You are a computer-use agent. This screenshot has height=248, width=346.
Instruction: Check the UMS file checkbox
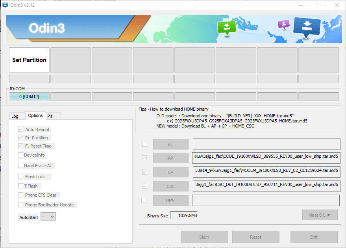(x=144, y=201)
